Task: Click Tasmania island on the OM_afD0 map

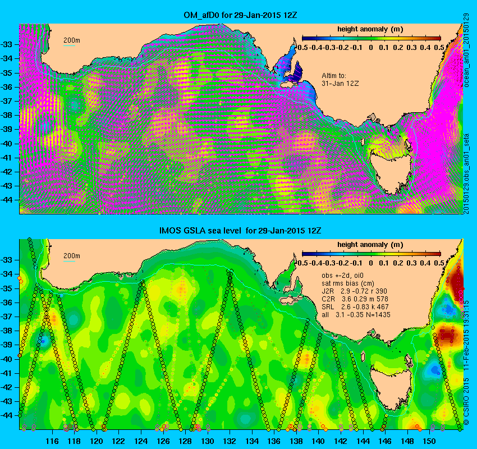Action: 391,172
